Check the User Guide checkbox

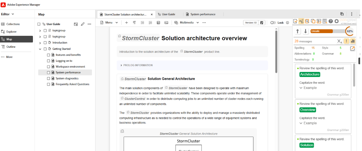pos(39,24)
